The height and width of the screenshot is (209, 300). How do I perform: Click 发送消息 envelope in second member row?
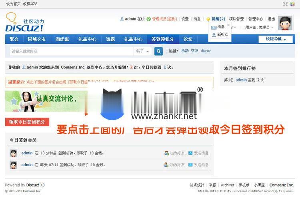tap(190, 165)
